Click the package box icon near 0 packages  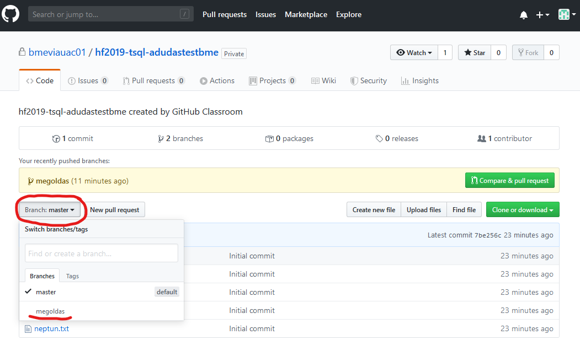(x=270, y=138)
